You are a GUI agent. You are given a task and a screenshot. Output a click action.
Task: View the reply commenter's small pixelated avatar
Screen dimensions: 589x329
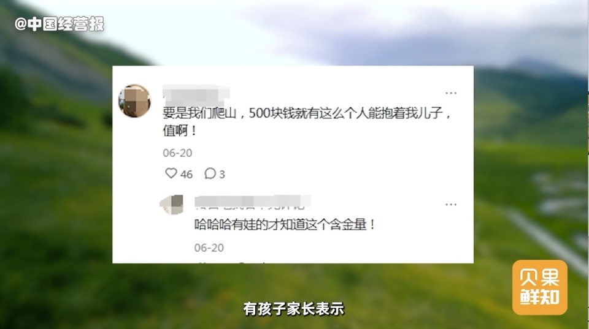[172, 205]
